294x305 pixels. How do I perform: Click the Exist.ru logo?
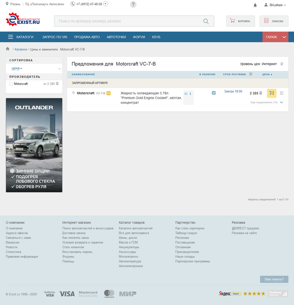coord(23,19)
